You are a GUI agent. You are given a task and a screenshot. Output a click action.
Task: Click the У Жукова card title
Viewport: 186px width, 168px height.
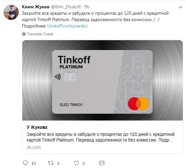37,127
